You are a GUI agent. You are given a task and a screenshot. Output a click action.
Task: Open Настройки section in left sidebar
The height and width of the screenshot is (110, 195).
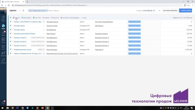3,61
